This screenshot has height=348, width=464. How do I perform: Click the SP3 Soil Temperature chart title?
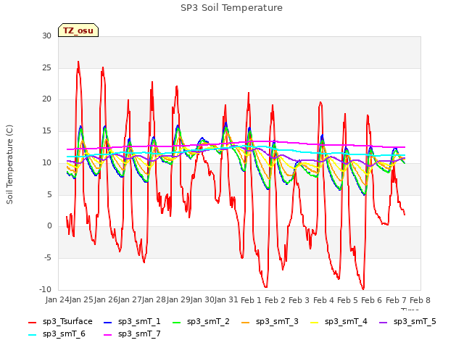click(x=231, y=8)
